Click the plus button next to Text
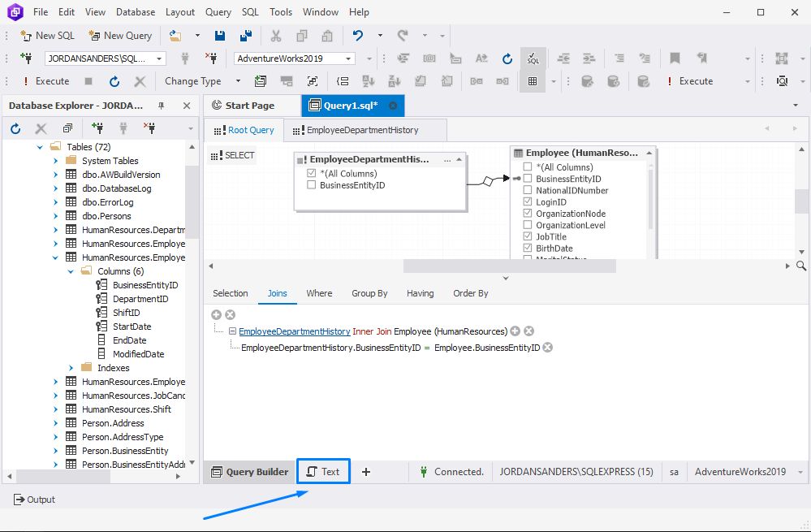The height and width of the screenshot is (532, 811). coord(365,472)
